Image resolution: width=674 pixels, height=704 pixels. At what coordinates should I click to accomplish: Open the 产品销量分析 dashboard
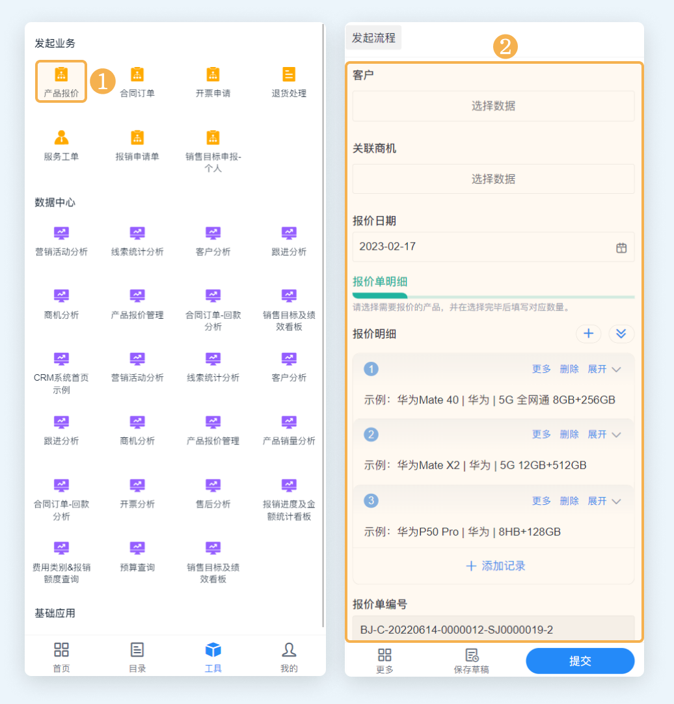point(289,429)
